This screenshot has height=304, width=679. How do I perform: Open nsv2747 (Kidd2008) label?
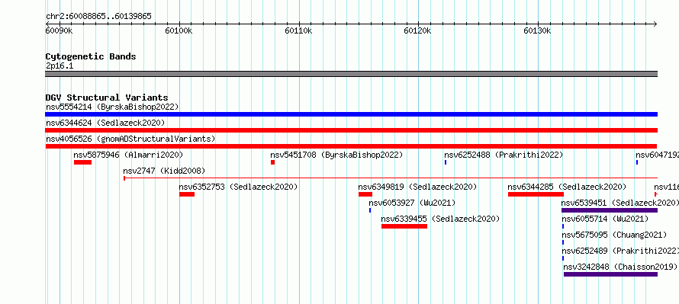164,171
